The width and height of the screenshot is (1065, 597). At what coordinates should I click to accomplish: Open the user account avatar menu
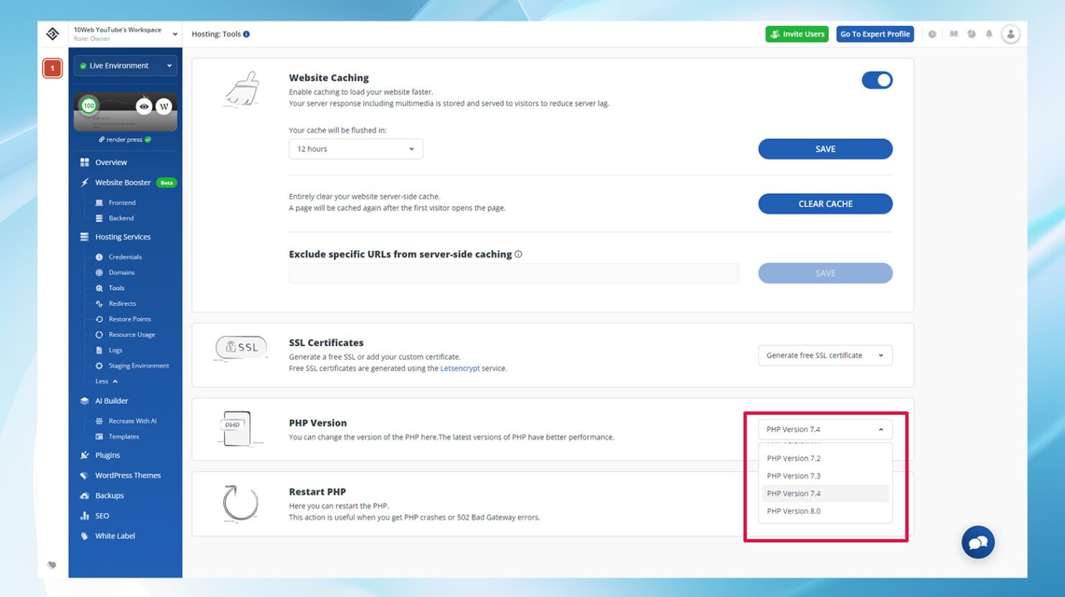click(x=1010, y=34)
